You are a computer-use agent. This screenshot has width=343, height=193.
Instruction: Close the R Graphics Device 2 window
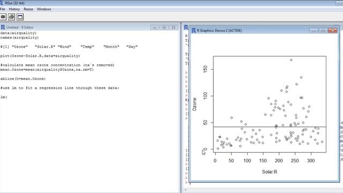tap(332, 31)
